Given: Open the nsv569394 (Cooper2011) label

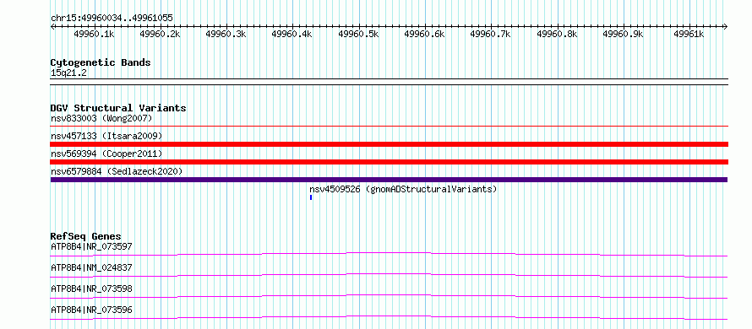Looking at the screenshot, I should click(x=106, y=154).
